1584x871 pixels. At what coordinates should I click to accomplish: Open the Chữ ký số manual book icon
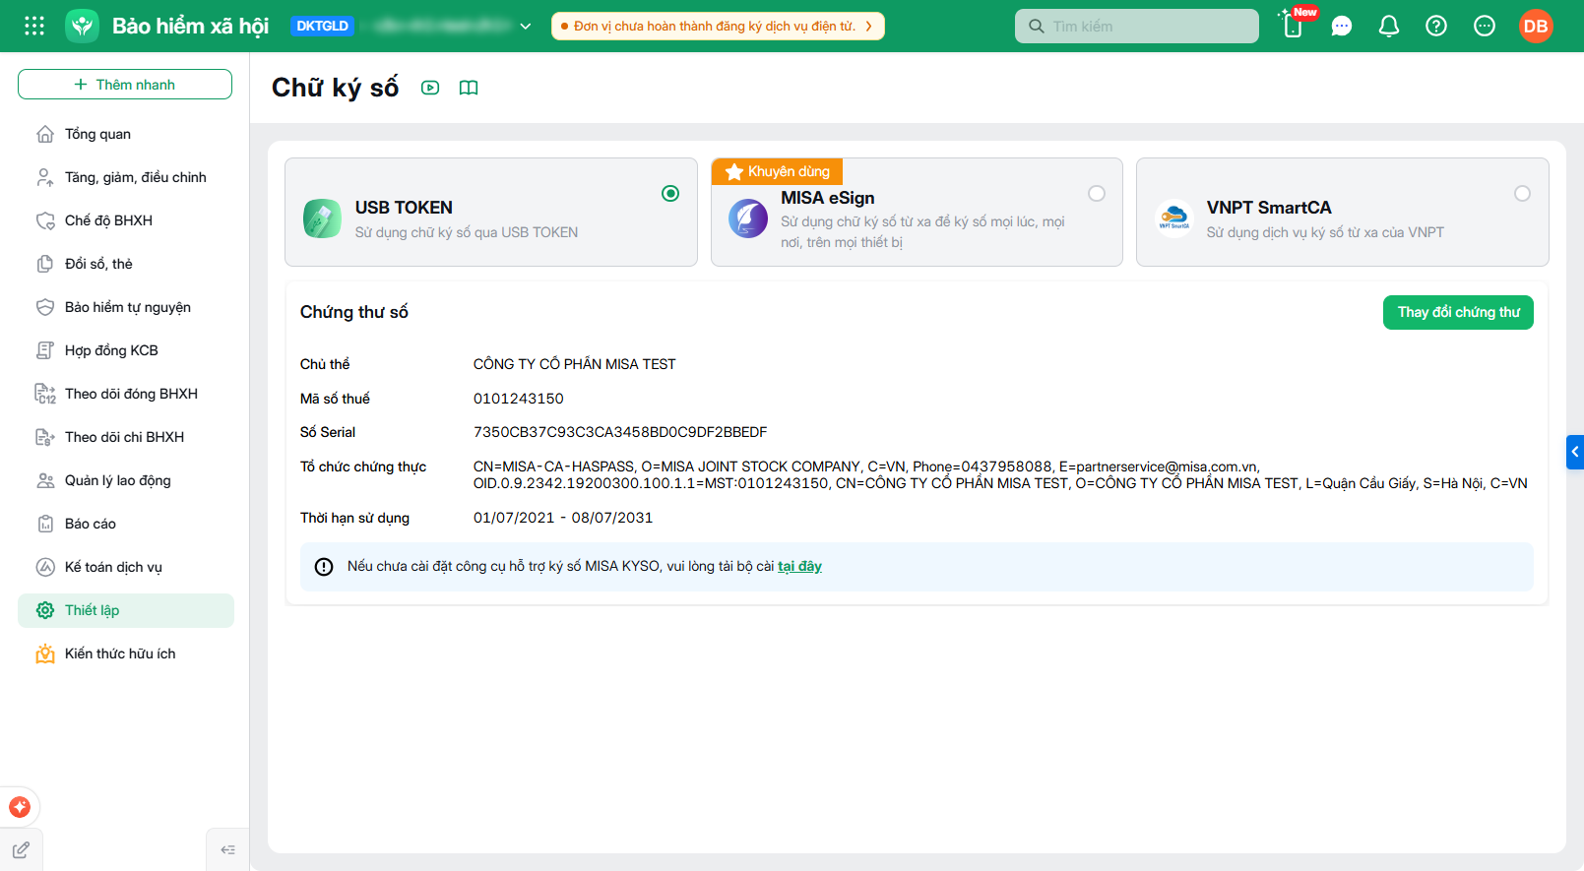pos(469,88)
